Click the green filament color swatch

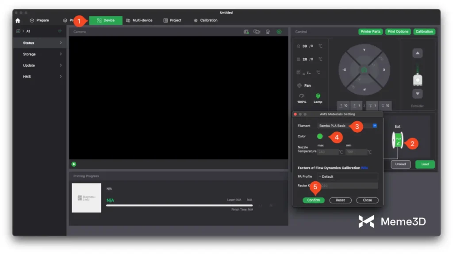[x=320, y=136]
